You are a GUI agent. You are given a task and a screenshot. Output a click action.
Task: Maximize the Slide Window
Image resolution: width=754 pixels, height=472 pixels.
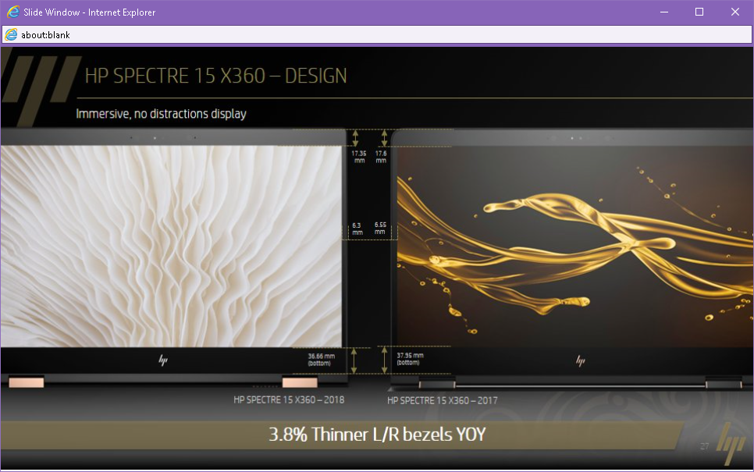699,12
